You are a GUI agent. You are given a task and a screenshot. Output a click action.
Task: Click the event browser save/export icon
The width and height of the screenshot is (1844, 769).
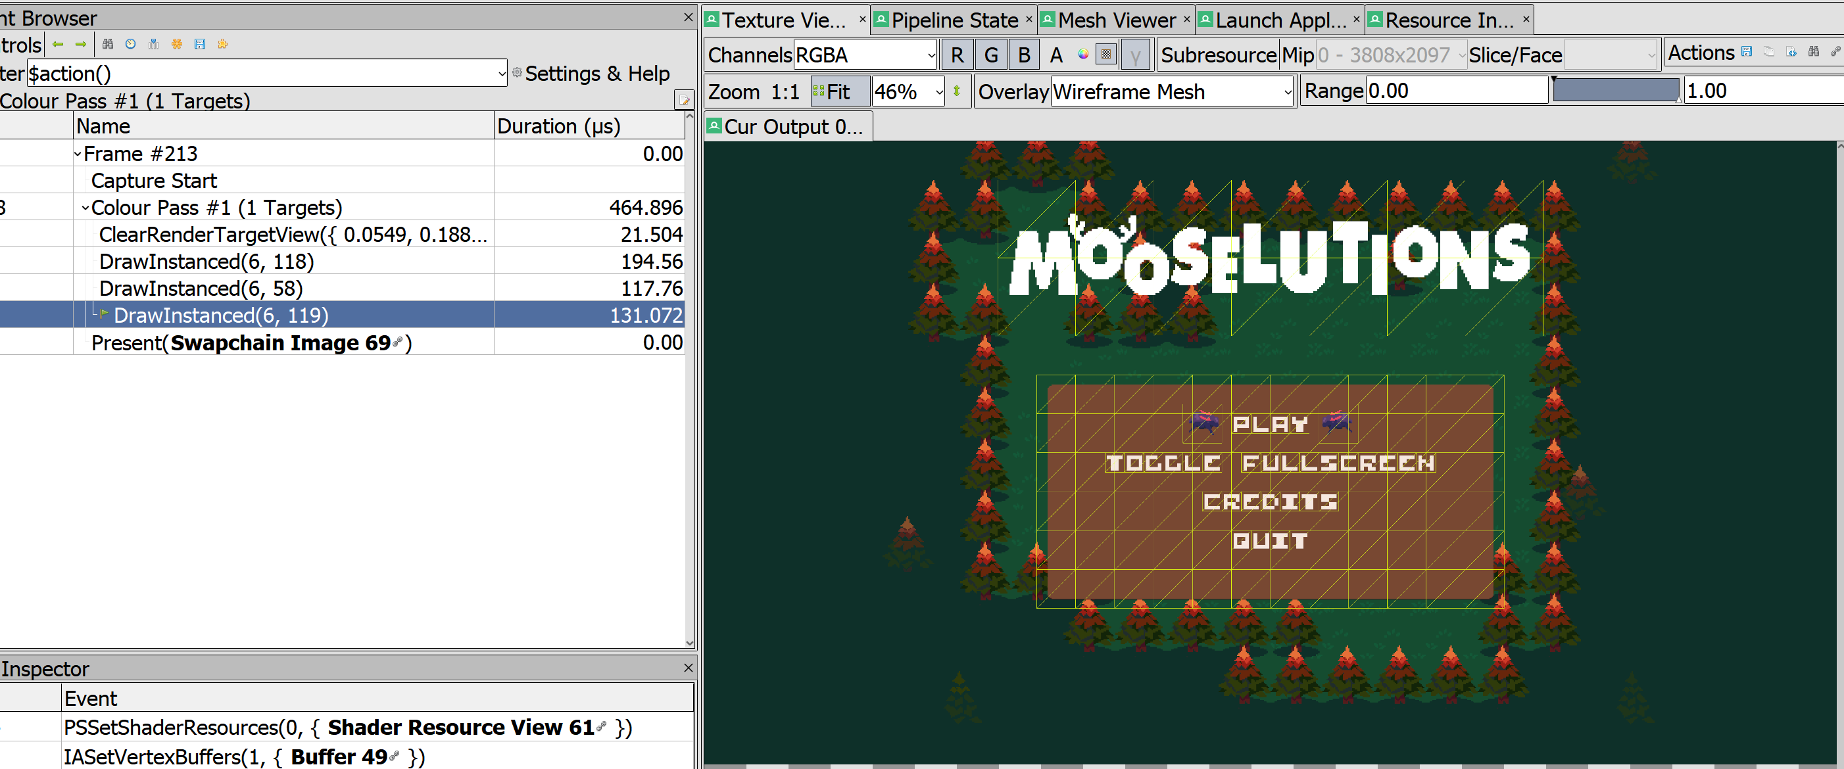point(200,44)
